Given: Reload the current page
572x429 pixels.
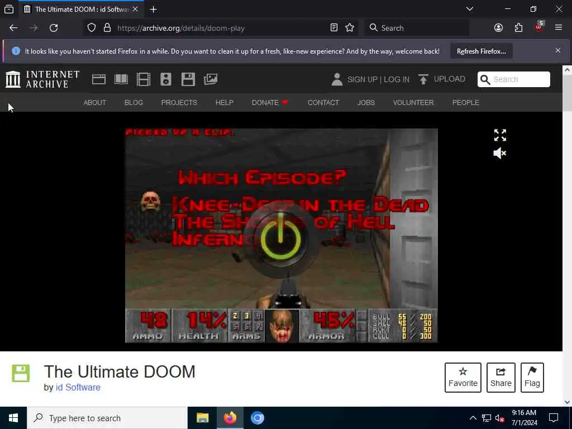Looking at the screenshot, I should [54, 28].
